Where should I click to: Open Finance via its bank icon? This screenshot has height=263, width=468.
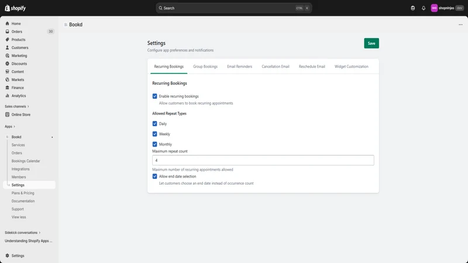pyautogui.click(x=7, y=88)
